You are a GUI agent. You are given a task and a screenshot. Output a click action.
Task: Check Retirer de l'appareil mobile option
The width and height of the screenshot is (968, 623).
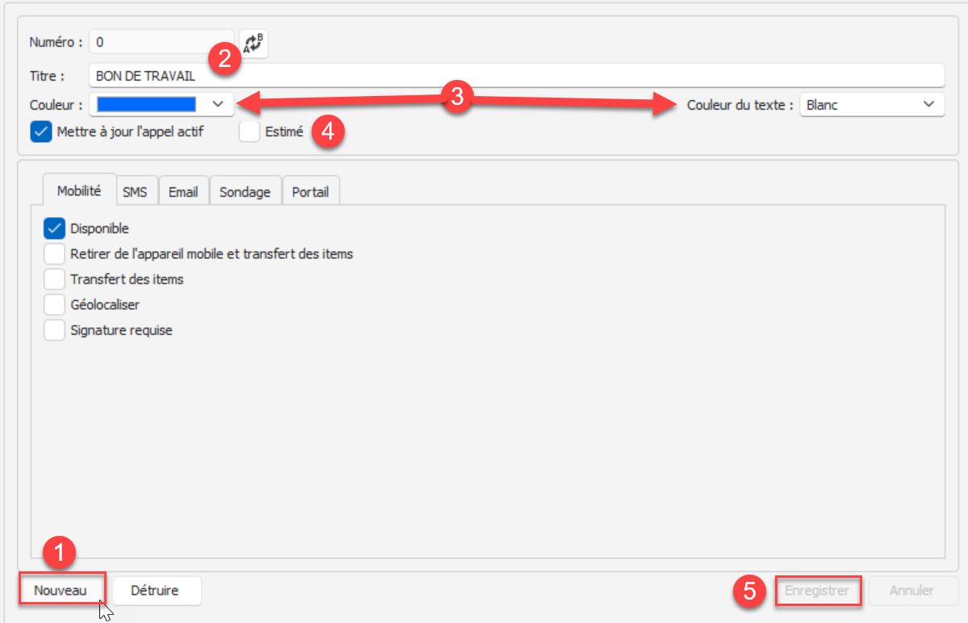point(55,253)
